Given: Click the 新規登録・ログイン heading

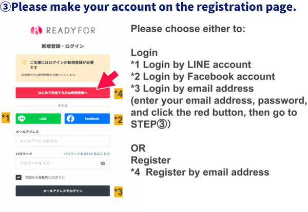Looking at the screenshot, I should pos(63,46).
